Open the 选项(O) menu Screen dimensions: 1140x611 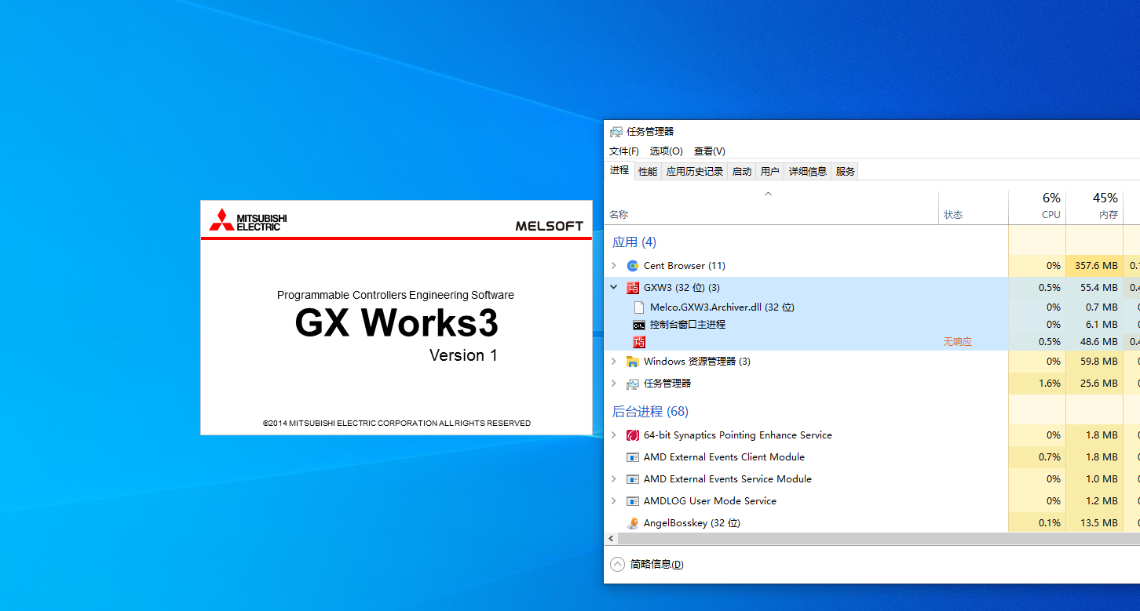tap(666, 151)
